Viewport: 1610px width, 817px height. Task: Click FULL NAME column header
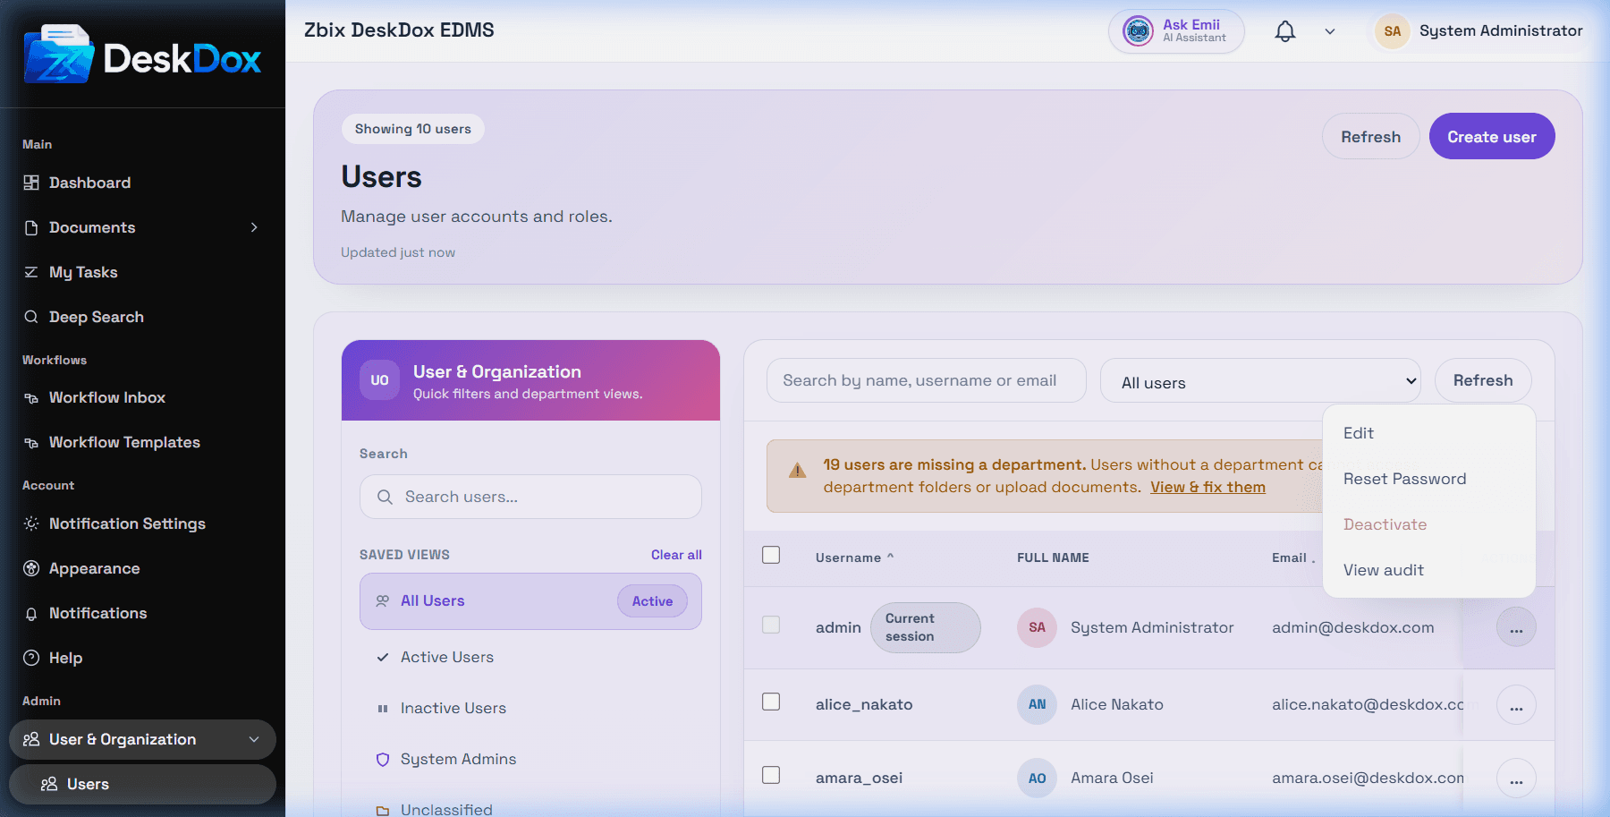point(1053,557)
